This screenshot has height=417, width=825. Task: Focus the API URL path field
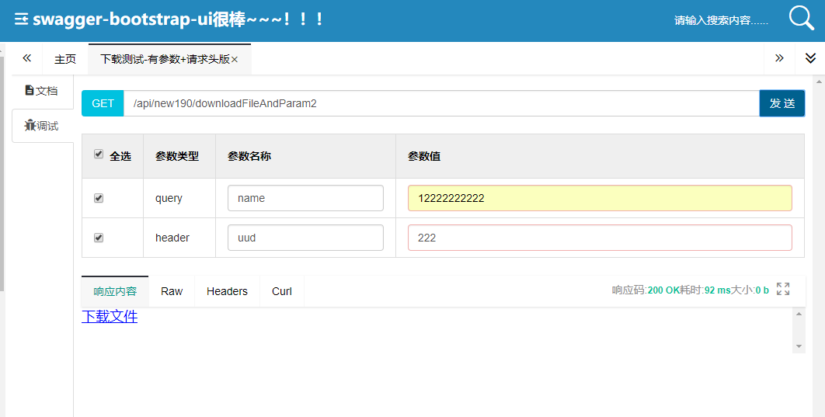pyautogui.click(x=441, y=103)
